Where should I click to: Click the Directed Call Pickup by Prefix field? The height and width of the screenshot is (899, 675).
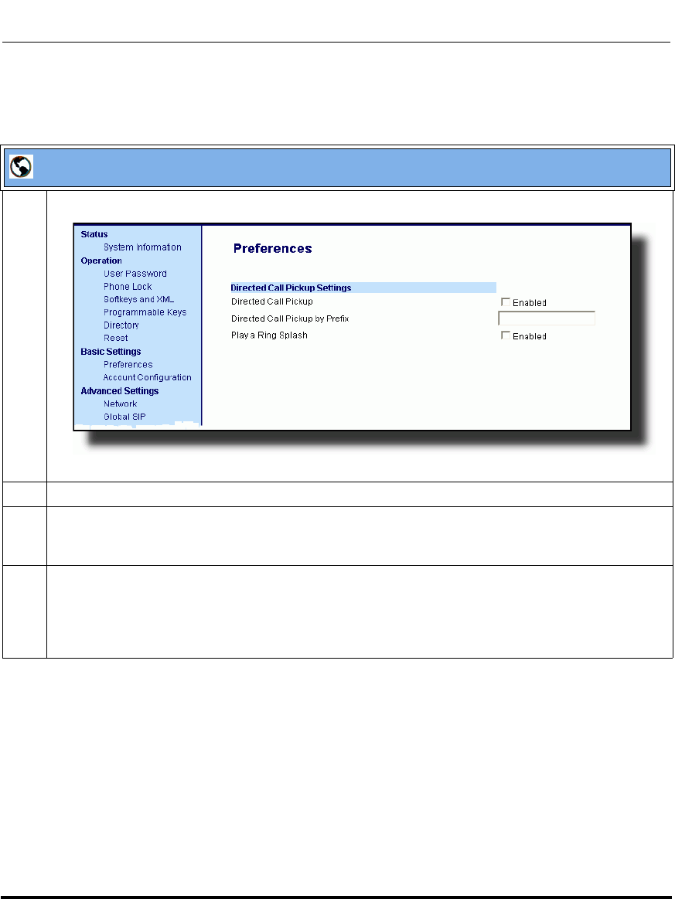[x=547, y=318]
